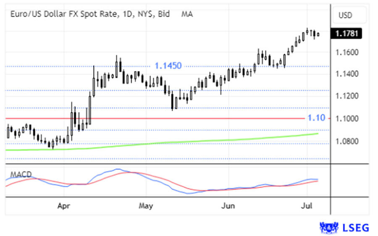Click the Apr date axis label
Screen dimensions: 378x236
click(64, 206)
